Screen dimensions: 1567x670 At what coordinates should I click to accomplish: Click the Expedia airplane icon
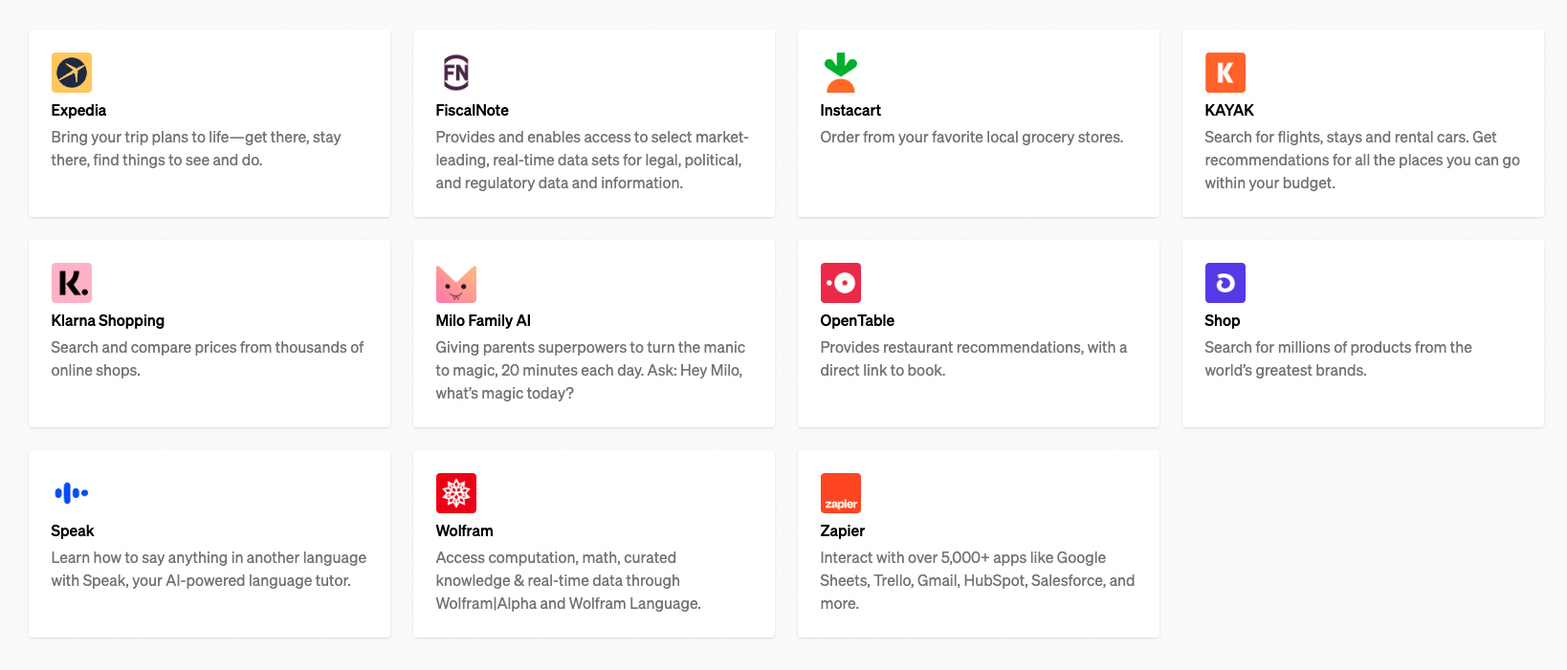pyautogui.click(x=72, y=73)
